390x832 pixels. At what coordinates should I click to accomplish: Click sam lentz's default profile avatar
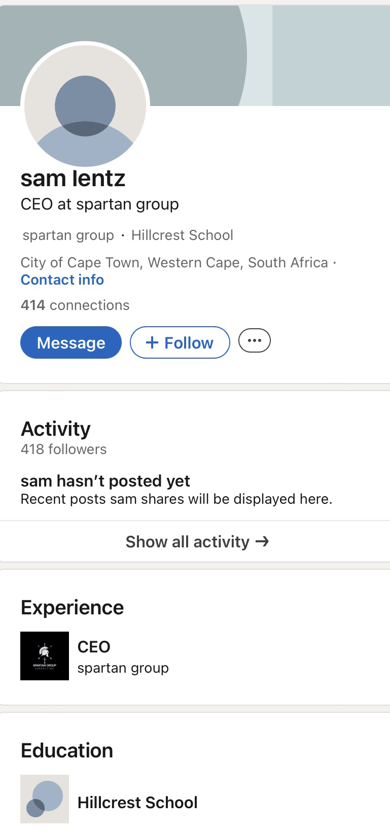85,106
